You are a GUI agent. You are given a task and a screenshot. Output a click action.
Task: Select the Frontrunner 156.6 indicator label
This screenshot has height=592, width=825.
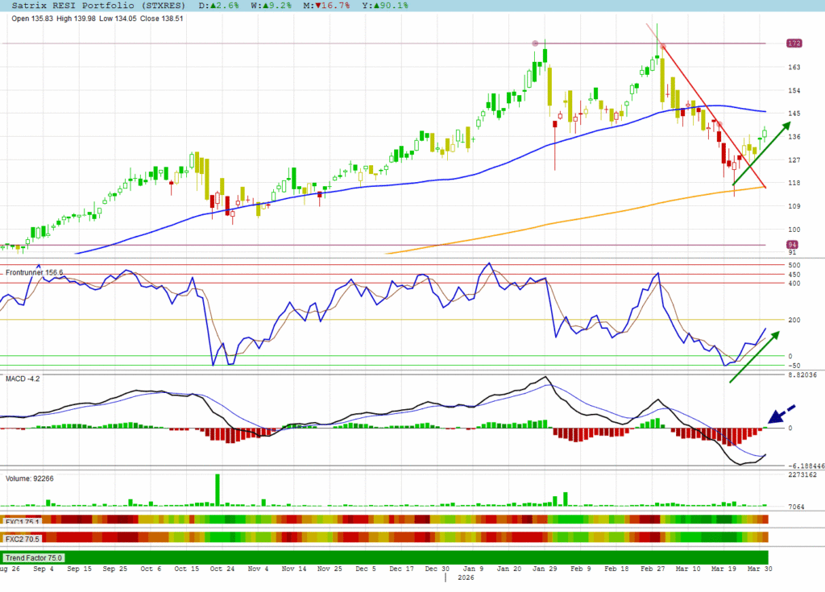point(34,273)
